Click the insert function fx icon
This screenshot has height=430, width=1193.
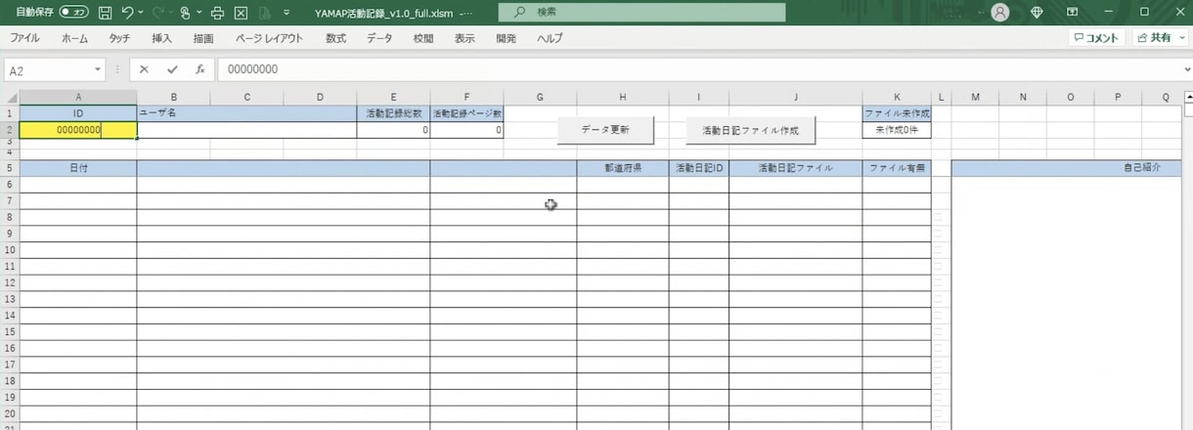click(199, 69)
